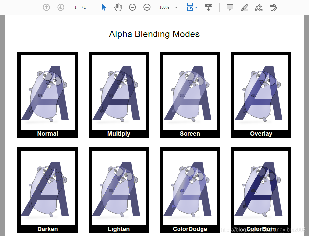Image resolution: width=309 pixels, height=236 pixels.
Task: Add a comment with speech bubble icon
Action: pos(230,7)
